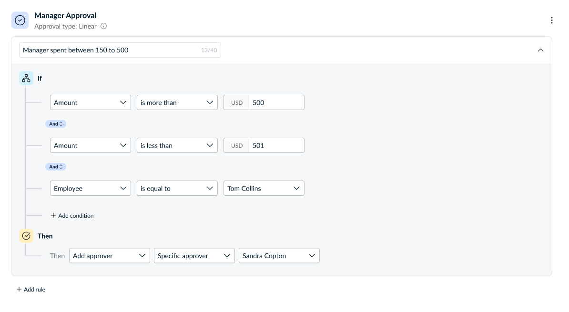Open the Add approver action dropdown
The image size is (569, 312).
110,256
